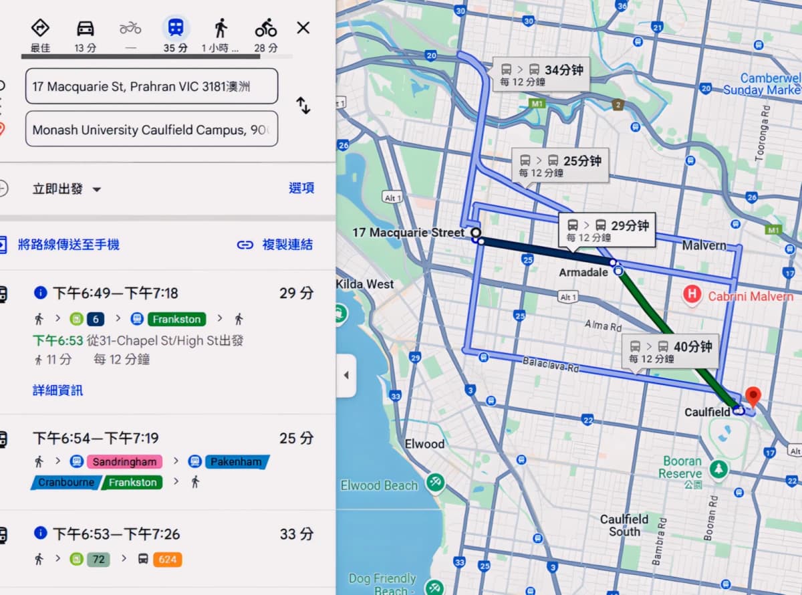802x595 pixels.
Task: Edit the Monash University Caulfield Campus field
Action: (x=152, y=130)
